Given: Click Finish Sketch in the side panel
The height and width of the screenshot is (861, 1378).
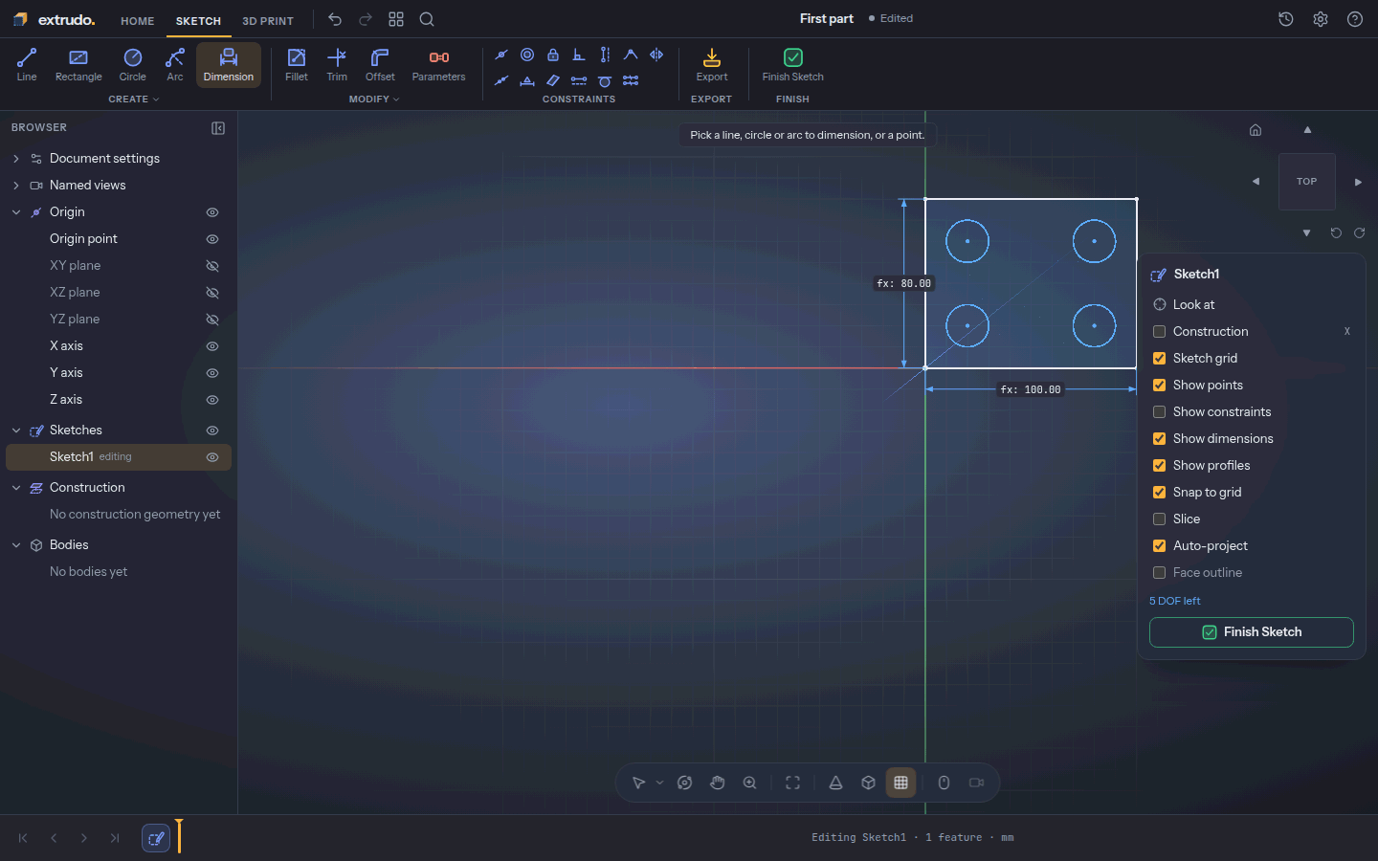Looking at the screenshot, I should (x=1252, y=632).
